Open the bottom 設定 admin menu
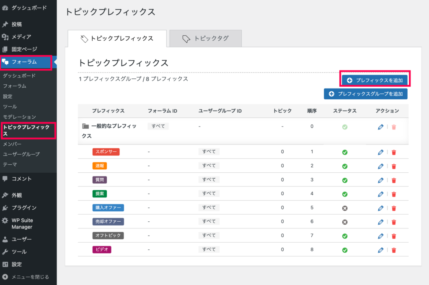 (28, 264)
